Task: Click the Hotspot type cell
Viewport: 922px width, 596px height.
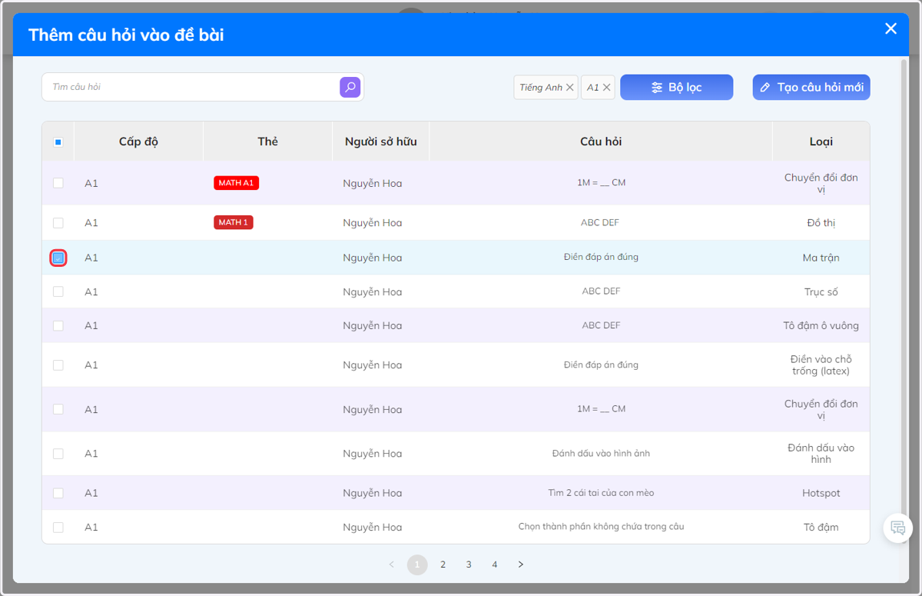Action: [x=821, y=493]
